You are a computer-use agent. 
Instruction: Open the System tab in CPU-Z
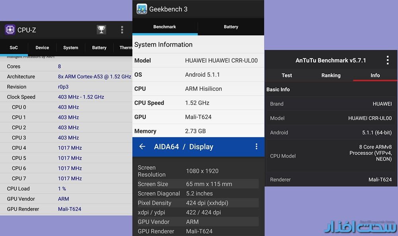[x=70, y=48]
